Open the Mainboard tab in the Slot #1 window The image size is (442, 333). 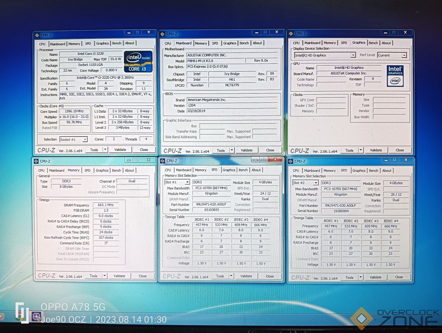(184, 170)
